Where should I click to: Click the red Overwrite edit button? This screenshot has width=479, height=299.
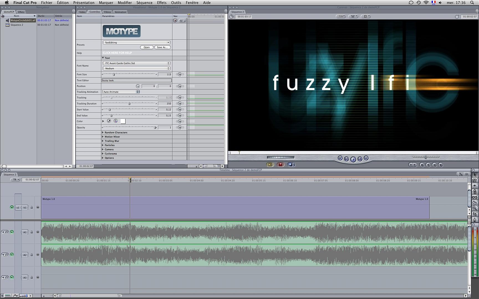pyautogui.click(x=281, y=164)
